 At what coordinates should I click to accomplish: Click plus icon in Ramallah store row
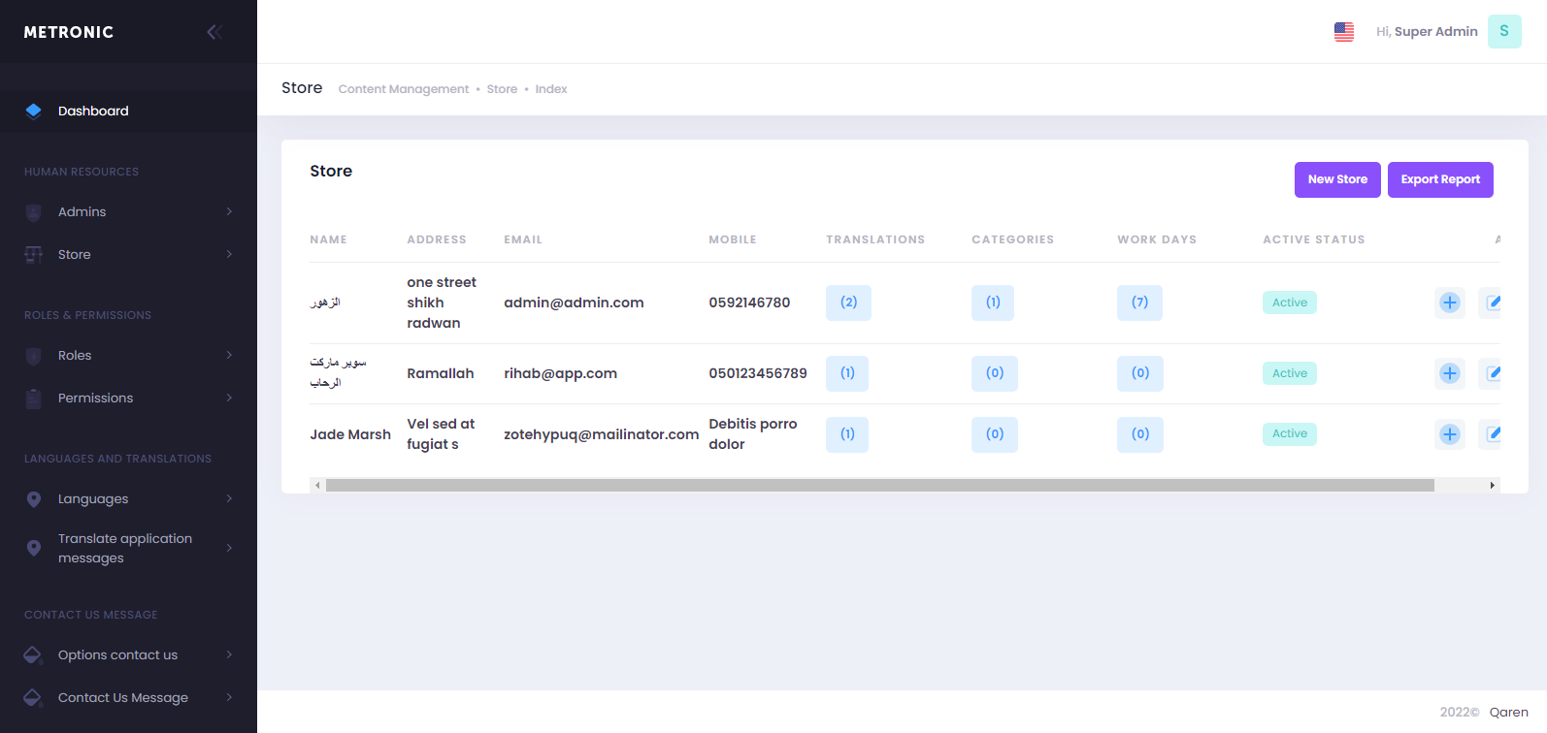[1449, 373]
